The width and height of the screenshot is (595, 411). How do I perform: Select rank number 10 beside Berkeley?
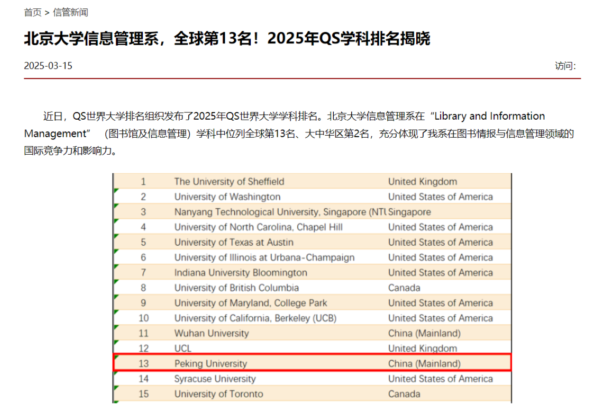click(143, 318)
